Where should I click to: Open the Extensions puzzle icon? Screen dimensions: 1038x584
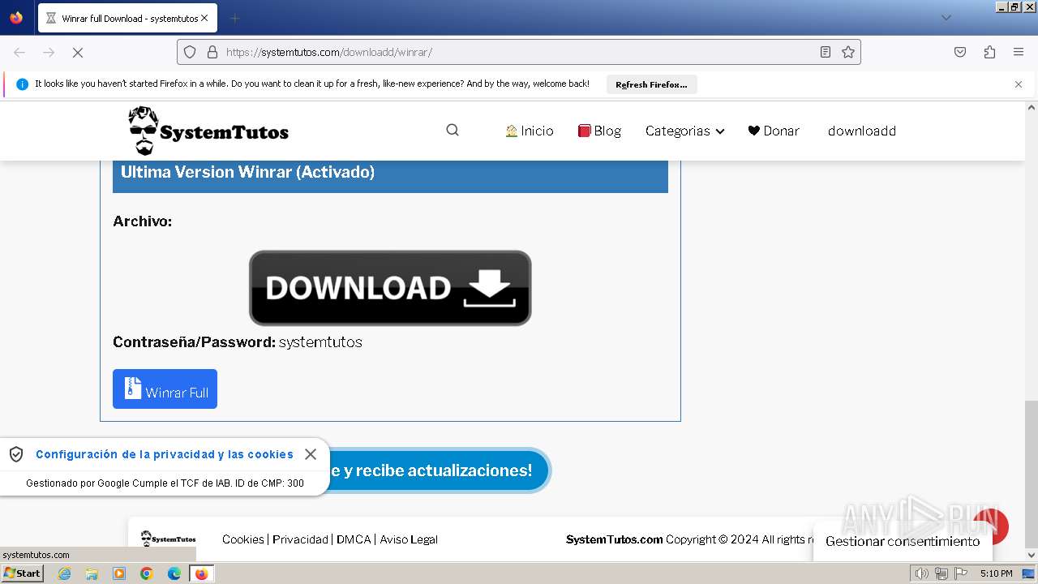[989, 52]
